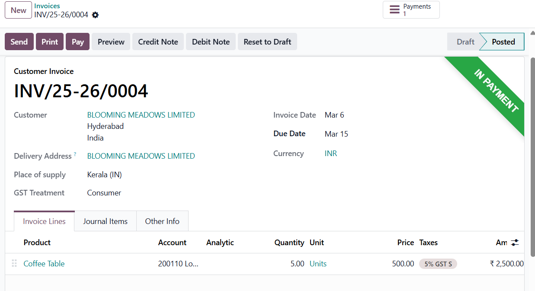
Task: Print the invoice
Action: coord(50,42)
